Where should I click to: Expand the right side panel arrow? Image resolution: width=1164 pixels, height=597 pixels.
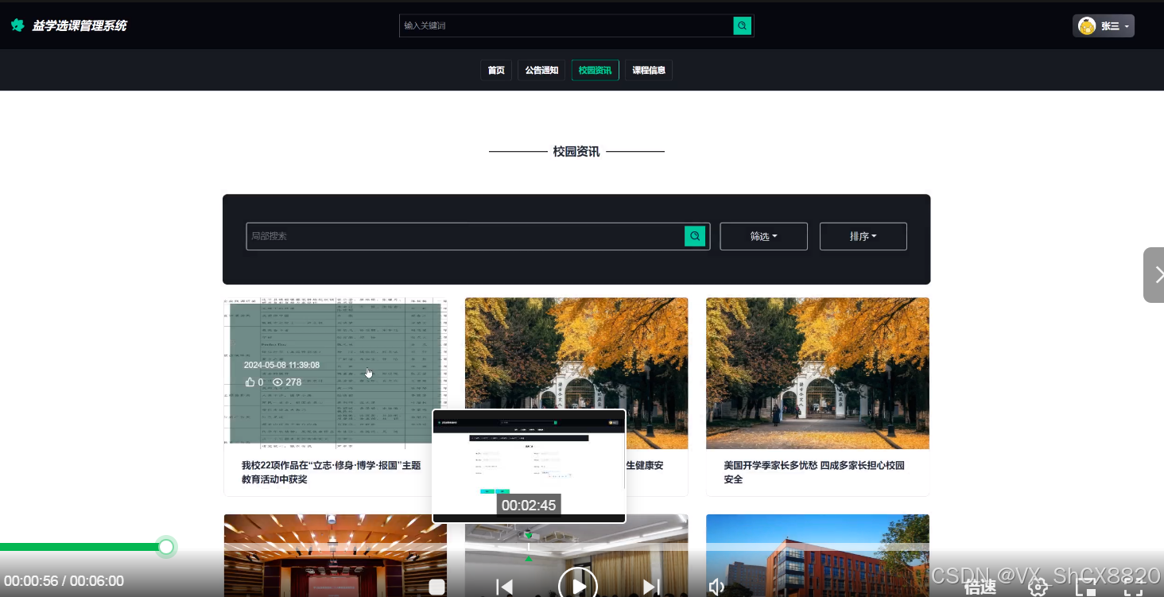tap(1154, 275)
